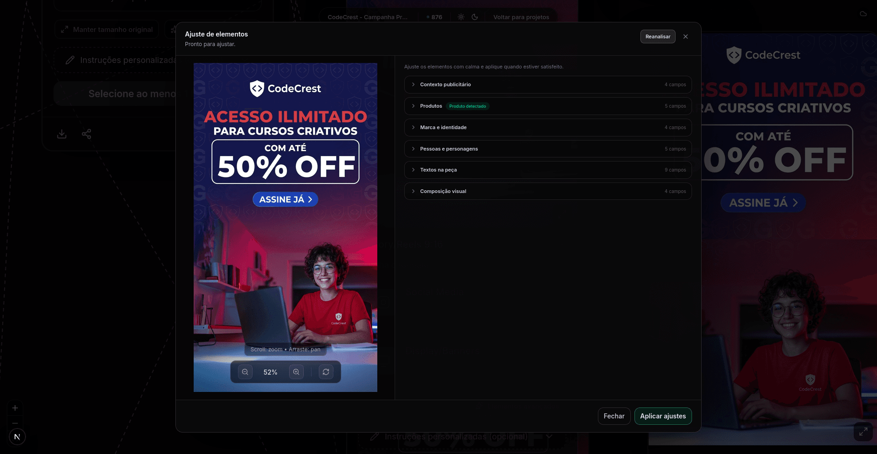Click the Produto detectado badge

[x=468, y=106]
